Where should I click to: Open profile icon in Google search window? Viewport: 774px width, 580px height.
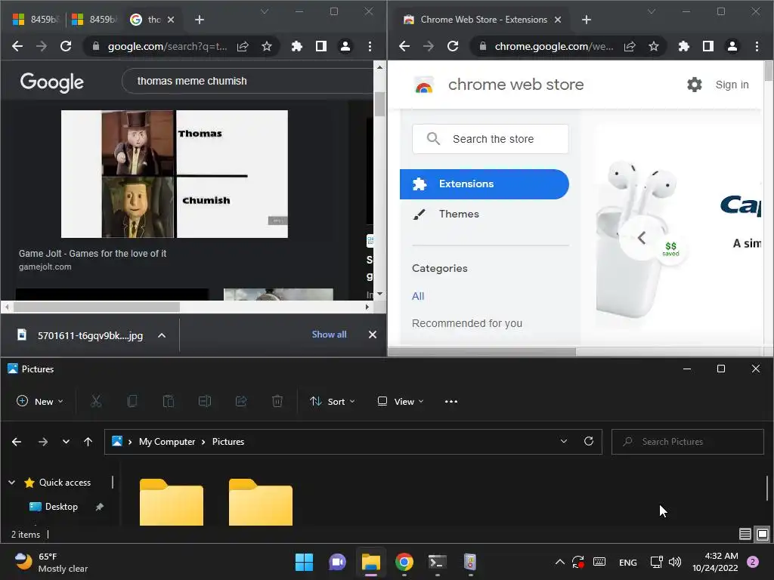[345, 46]
